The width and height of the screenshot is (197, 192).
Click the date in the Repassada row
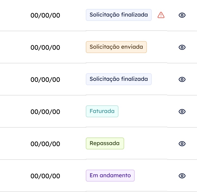click(45, 144)
